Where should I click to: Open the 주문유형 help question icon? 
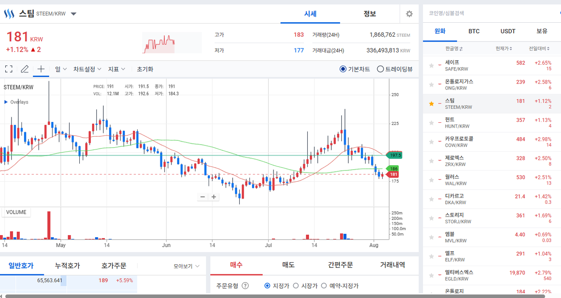(x=245, y=286)
